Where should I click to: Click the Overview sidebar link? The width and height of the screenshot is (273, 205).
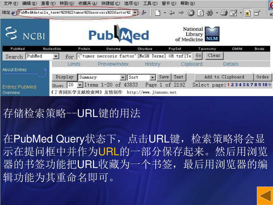[11, 93]
